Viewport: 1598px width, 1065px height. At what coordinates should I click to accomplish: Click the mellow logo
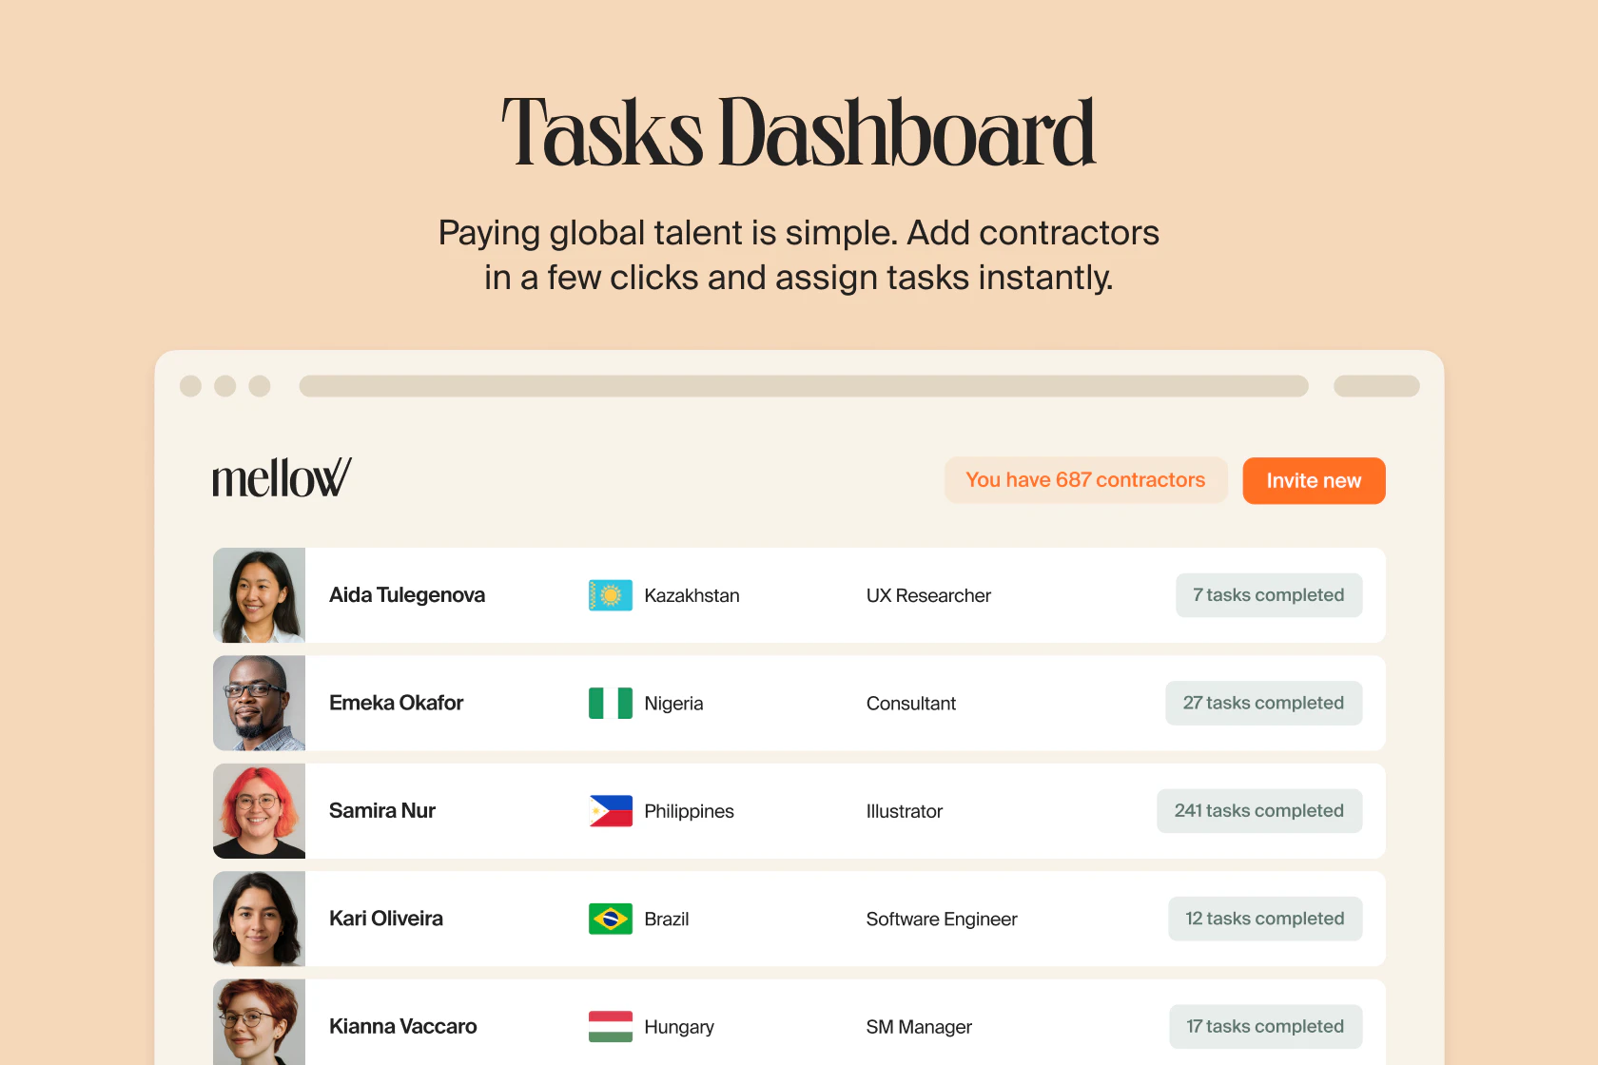click(282, 477)
